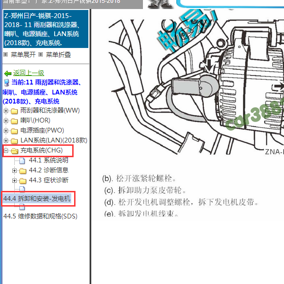Expand the 44.2 诊断信息 node

pos(14,170)
